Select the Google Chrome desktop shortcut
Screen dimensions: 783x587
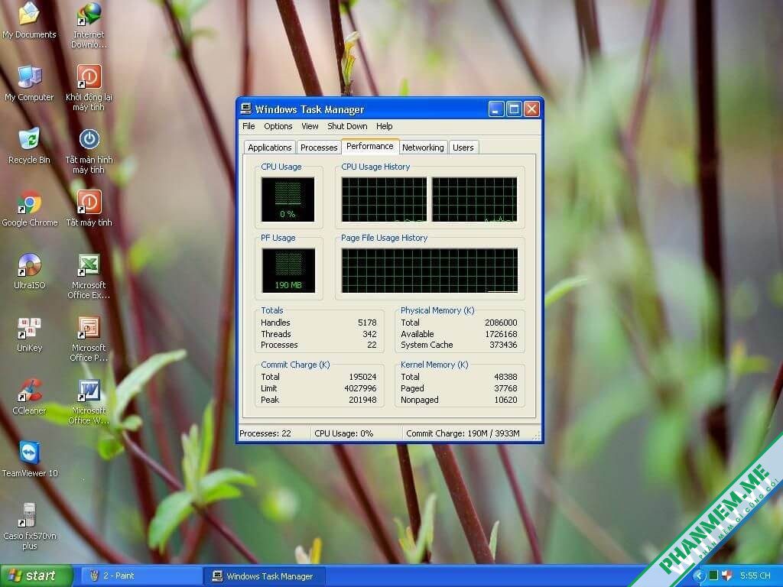[x=30, y=209]
